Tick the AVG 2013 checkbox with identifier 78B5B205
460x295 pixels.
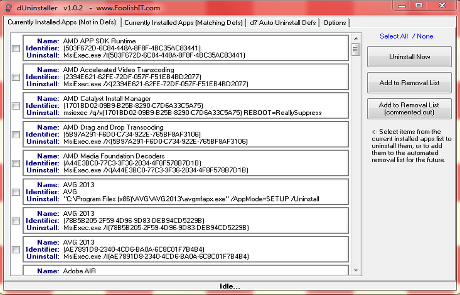[16, 221]
